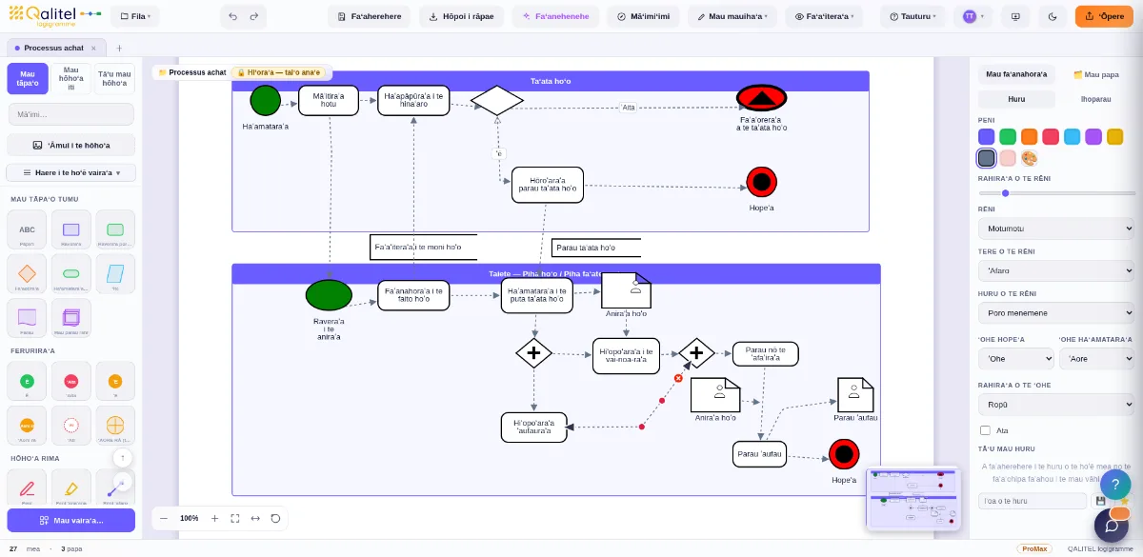1143x557 pixels.
Task: Open the TT user avatar menu
Action: click(973, 16)
